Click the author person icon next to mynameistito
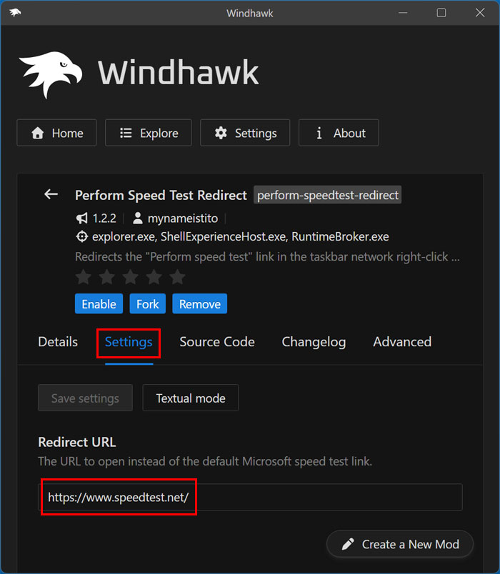This screenshot has width=500, height=574. pyautogui.click(x=138, y=218)
